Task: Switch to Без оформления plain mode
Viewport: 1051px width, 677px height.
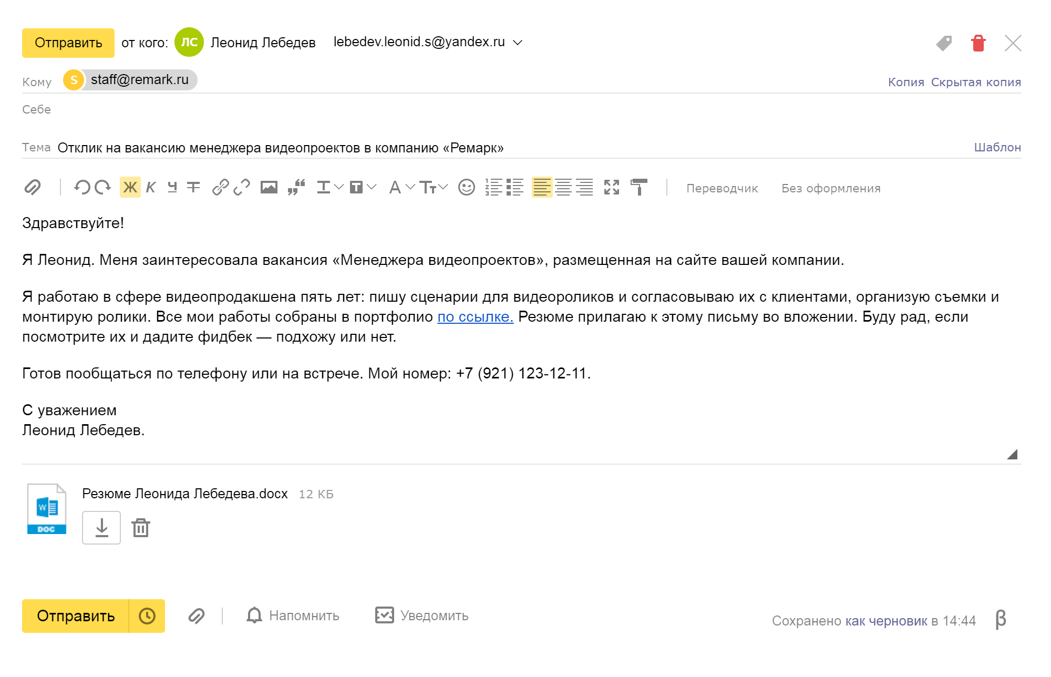Action: point(831,188)
